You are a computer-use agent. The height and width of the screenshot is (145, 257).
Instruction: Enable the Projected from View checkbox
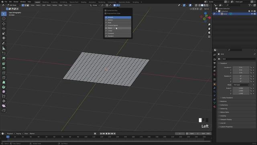click(x=105, y=13)
